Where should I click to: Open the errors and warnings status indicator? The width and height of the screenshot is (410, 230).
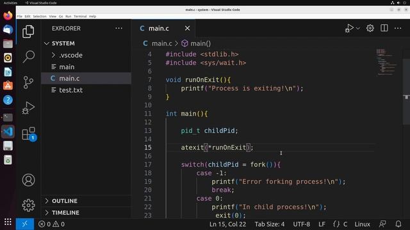(51, 224)
